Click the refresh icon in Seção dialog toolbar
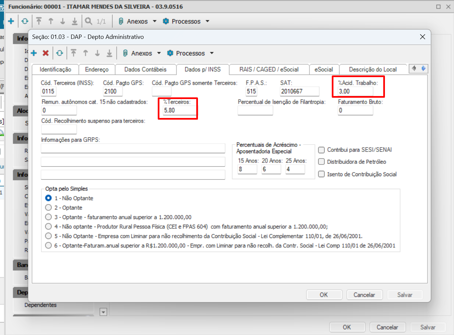The width and height of the screenshot is (454, 335). (x=59, y=53)
